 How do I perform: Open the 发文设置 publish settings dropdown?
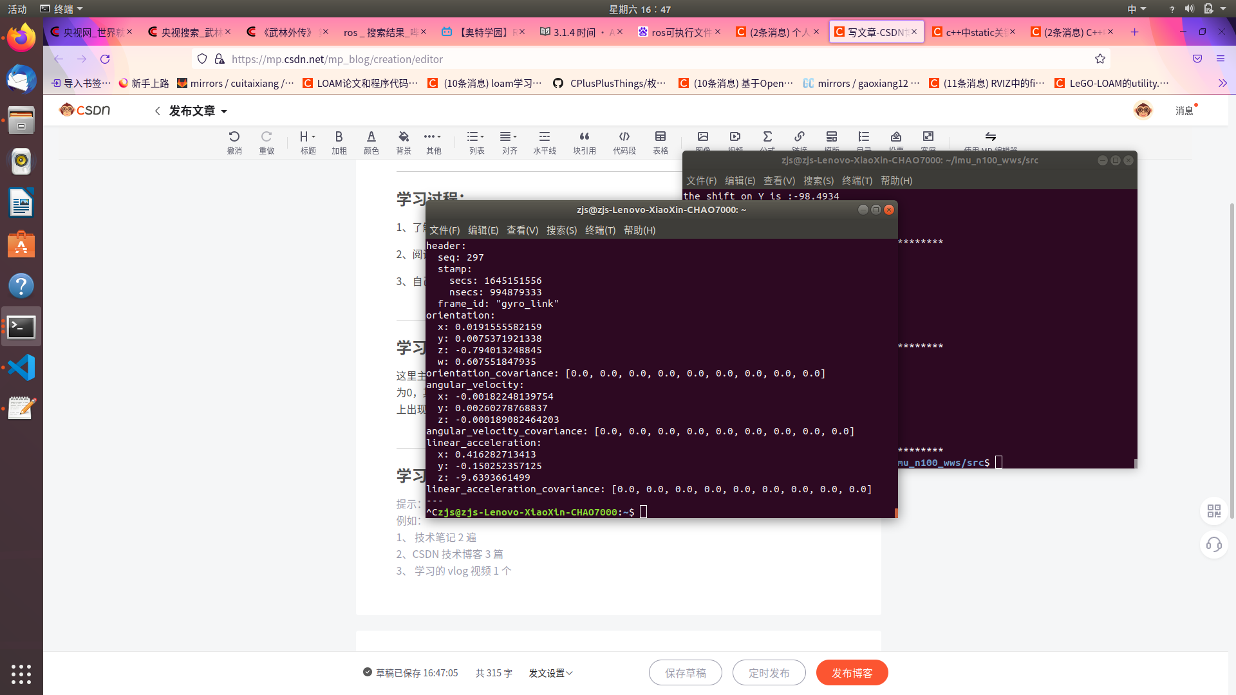550,672
